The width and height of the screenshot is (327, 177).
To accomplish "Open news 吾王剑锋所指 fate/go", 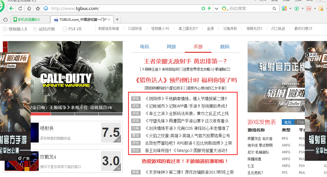I will (186, 150).
